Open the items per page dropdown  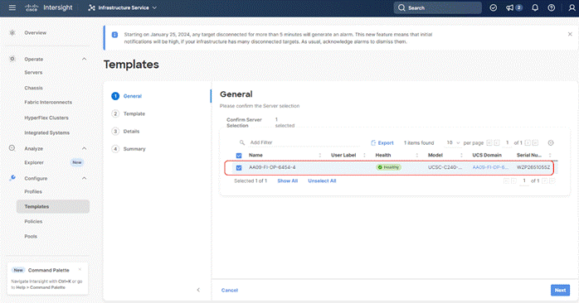pos(453,142)
